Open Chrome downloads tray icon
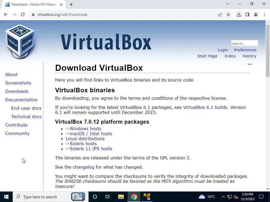Image resolution: width=270 pixels, height=202 pixels. pos(239,15)
